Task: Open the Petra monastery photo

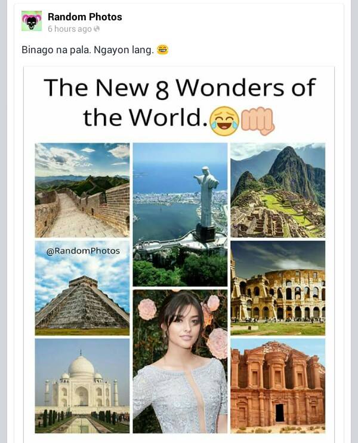Action: pos(278,386)
